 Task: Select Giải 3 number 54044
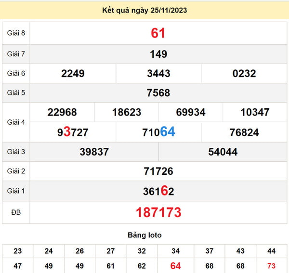(x=223, y=152)
